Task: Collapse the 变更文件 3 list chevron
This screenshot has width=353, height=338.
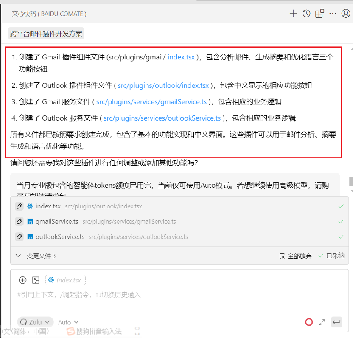Action: tap(18, 256)
